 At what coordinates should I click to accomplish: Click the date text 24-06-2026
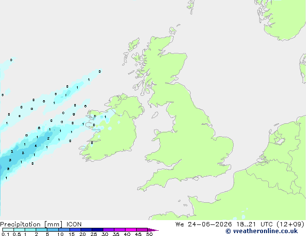click(210, 224)
